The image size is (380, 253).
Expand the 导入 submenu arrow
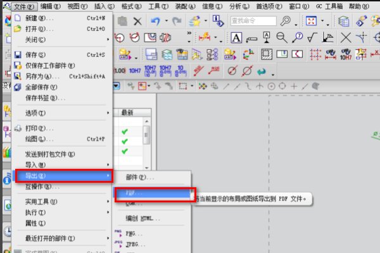[108, 165]
